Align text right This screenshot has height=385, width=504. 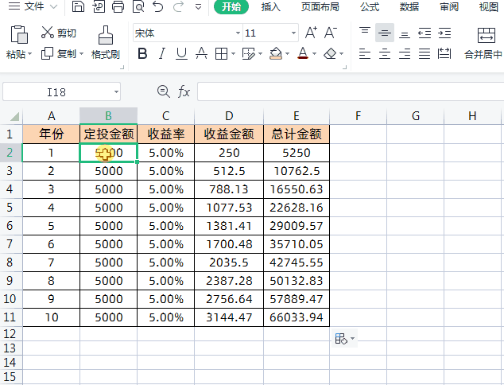coord(405,53)
